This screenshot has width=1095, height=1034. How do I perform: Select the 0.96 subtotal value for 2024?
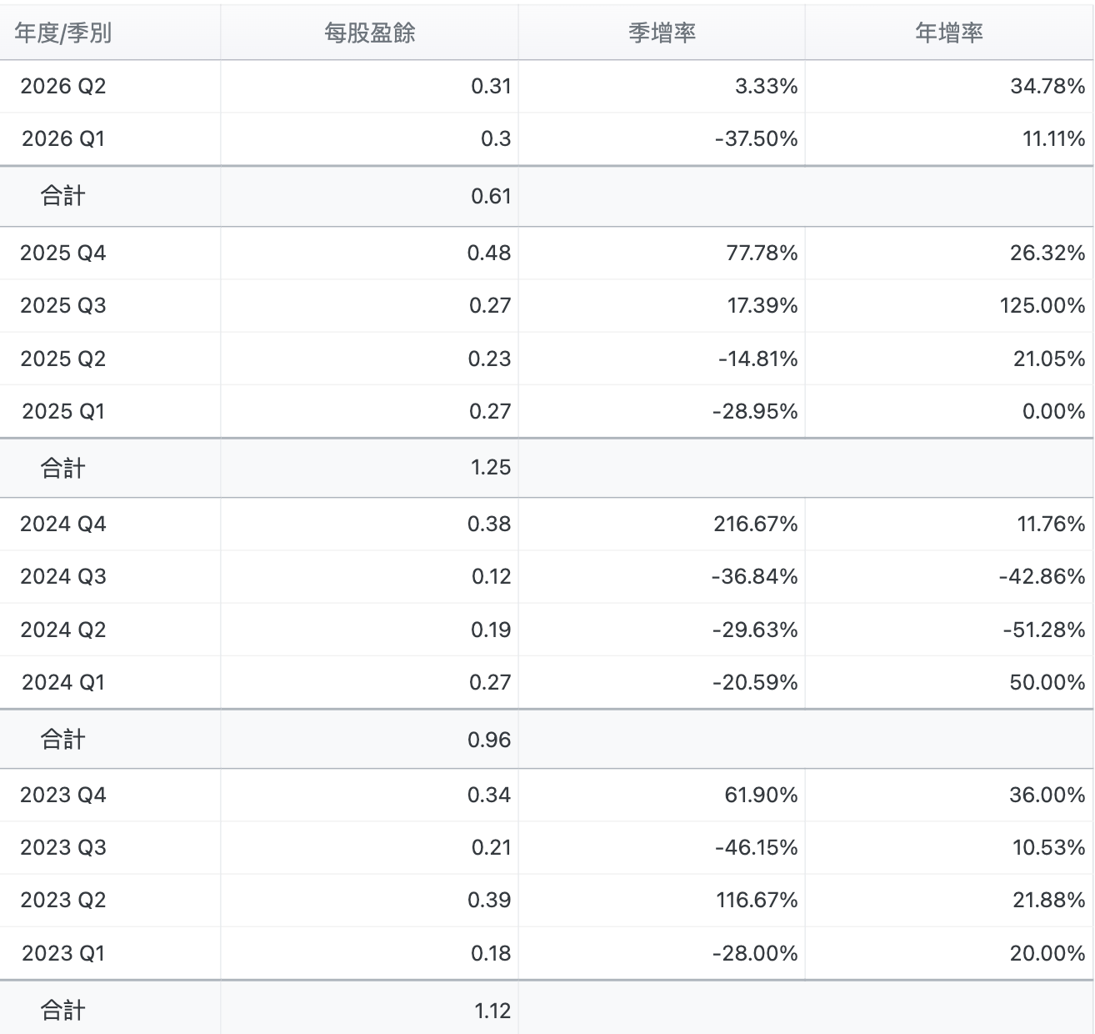[x=489, y=740]
